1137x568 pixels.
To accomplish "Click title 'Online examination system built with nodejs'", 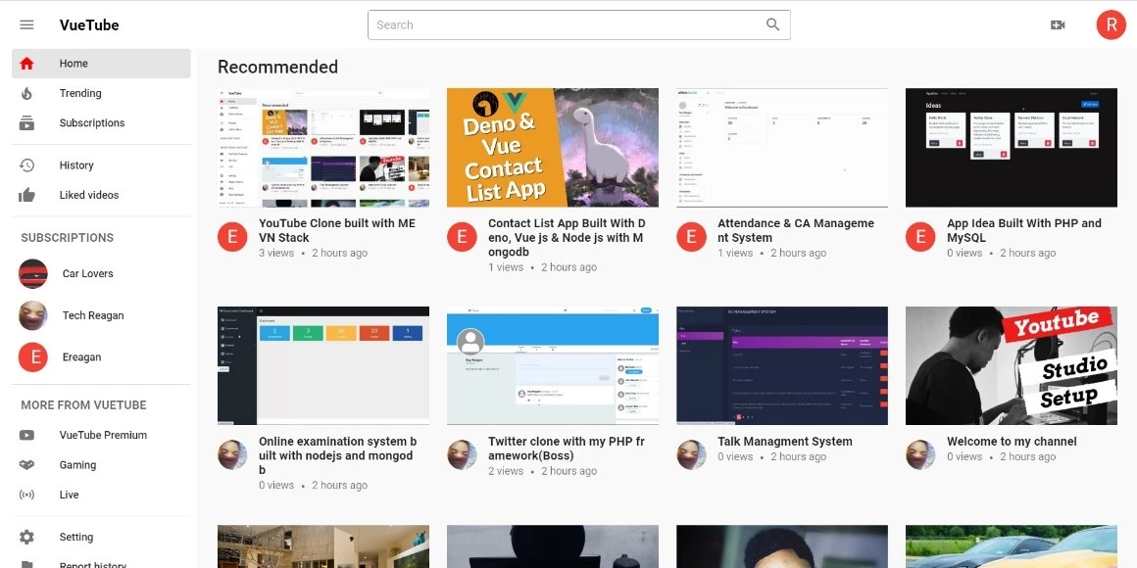I will tap(338, 455).
